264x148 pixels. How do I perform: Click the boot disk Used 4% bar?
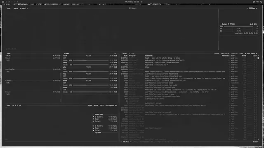(91, 92)
